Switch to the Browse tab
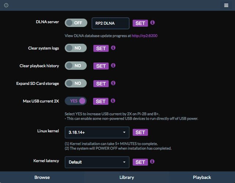This screenshot has height=183, width=235. tap(42, 177)
